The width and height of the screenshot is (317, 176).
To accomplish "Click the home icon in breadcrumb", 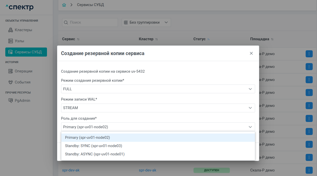I will click(x=64, y=5).
